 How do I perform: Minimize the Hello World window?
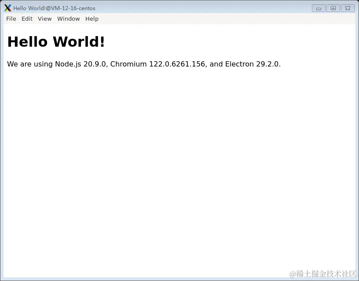[x=319, y=8]
